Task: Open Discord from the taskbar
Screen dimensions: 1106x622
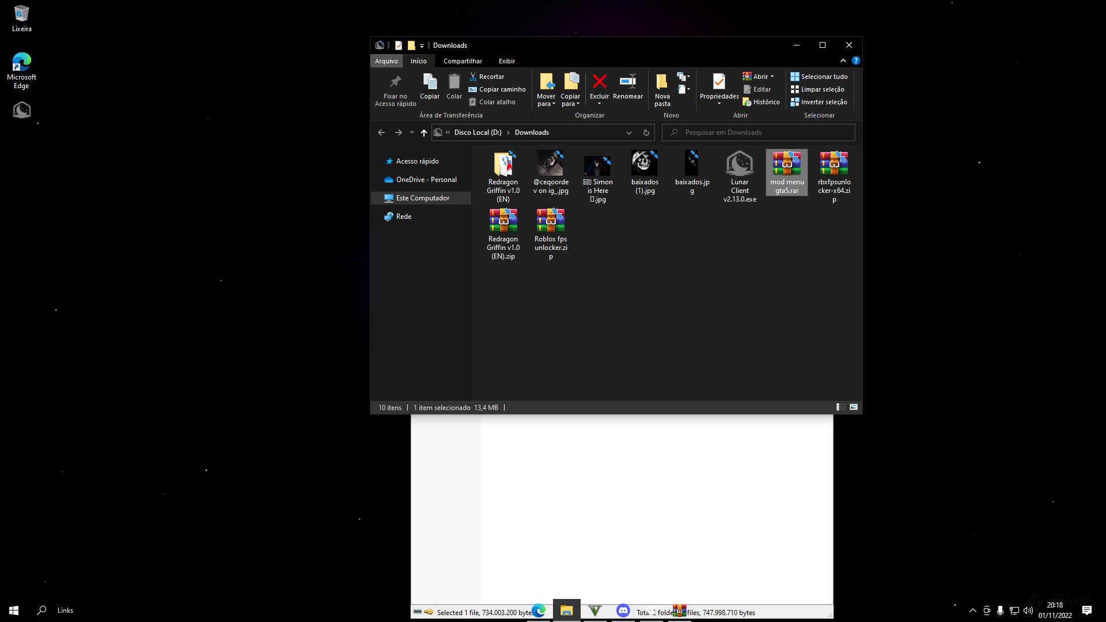Action: (x=623, y=610)
